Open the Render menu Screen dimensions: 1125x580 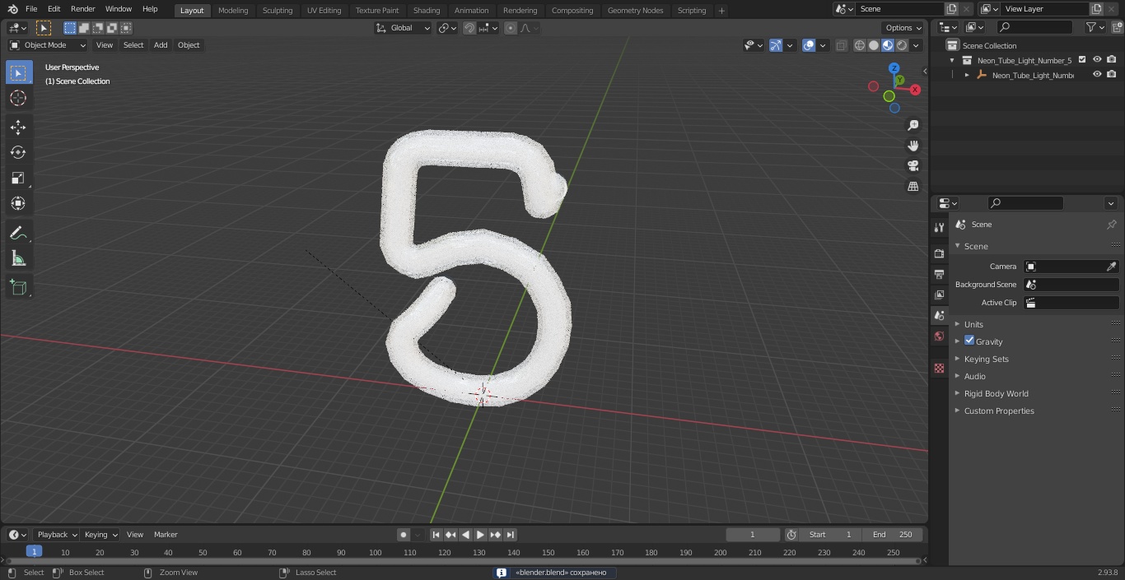coord(82,9)
